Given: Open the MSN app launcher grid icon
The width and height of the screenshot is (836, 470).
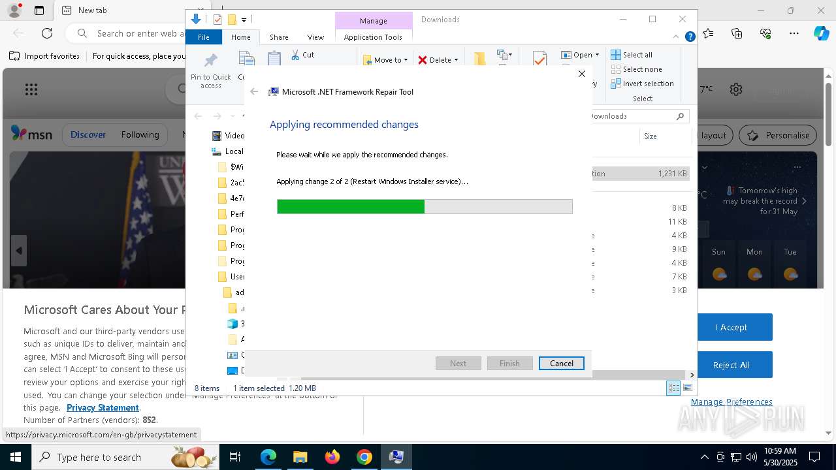Looking at the screenshot, I should [x=31, y=89].
